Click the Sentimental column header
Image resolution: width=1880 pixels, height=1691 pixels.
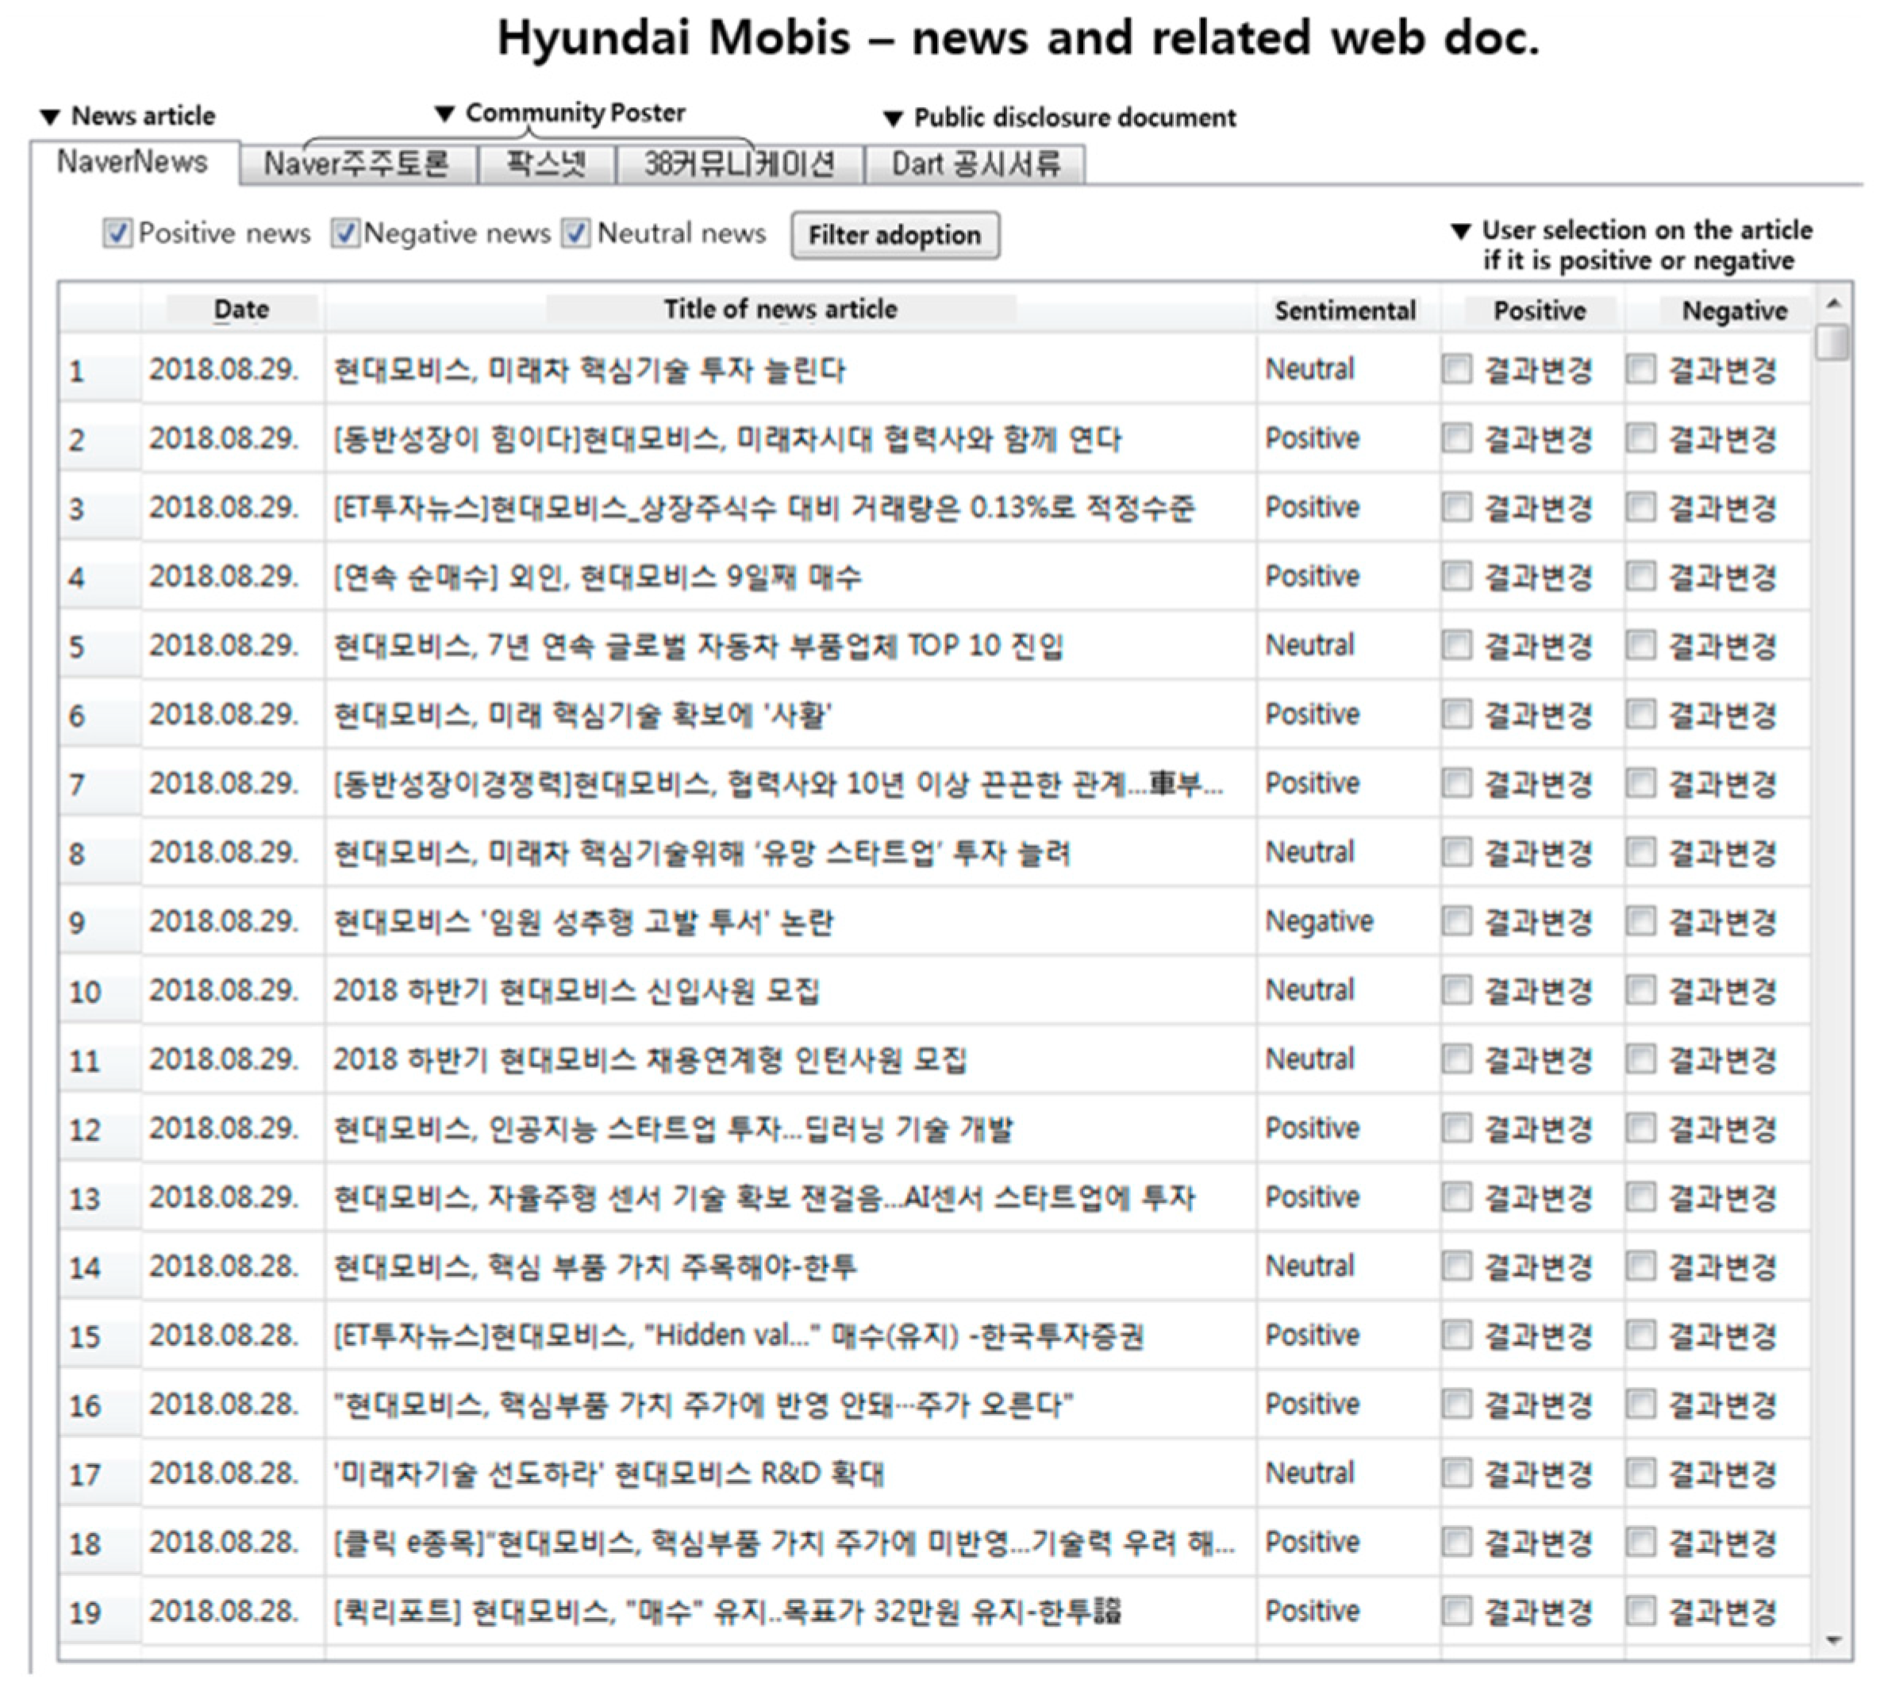[x=1344, y=310]
